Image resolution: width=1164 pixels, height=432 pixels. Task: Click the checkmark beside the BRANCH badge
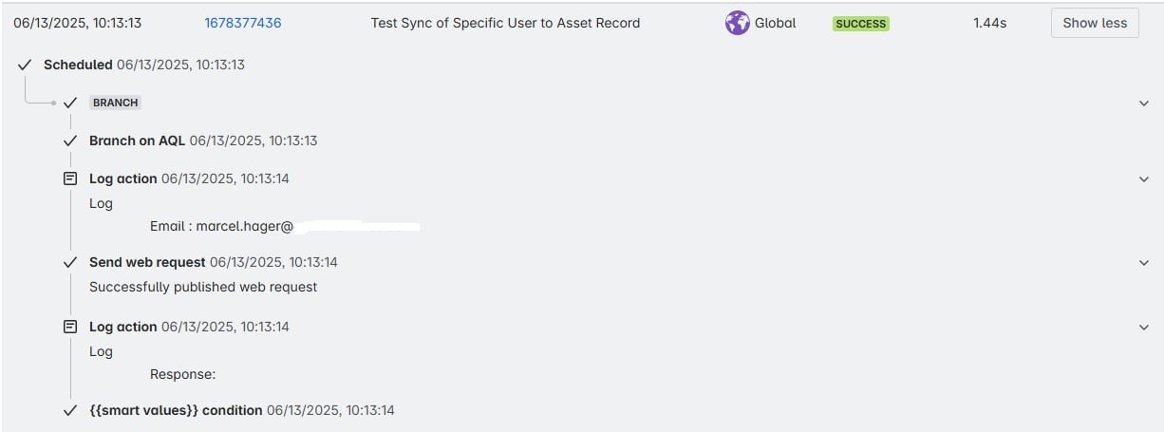pos(70,103)
